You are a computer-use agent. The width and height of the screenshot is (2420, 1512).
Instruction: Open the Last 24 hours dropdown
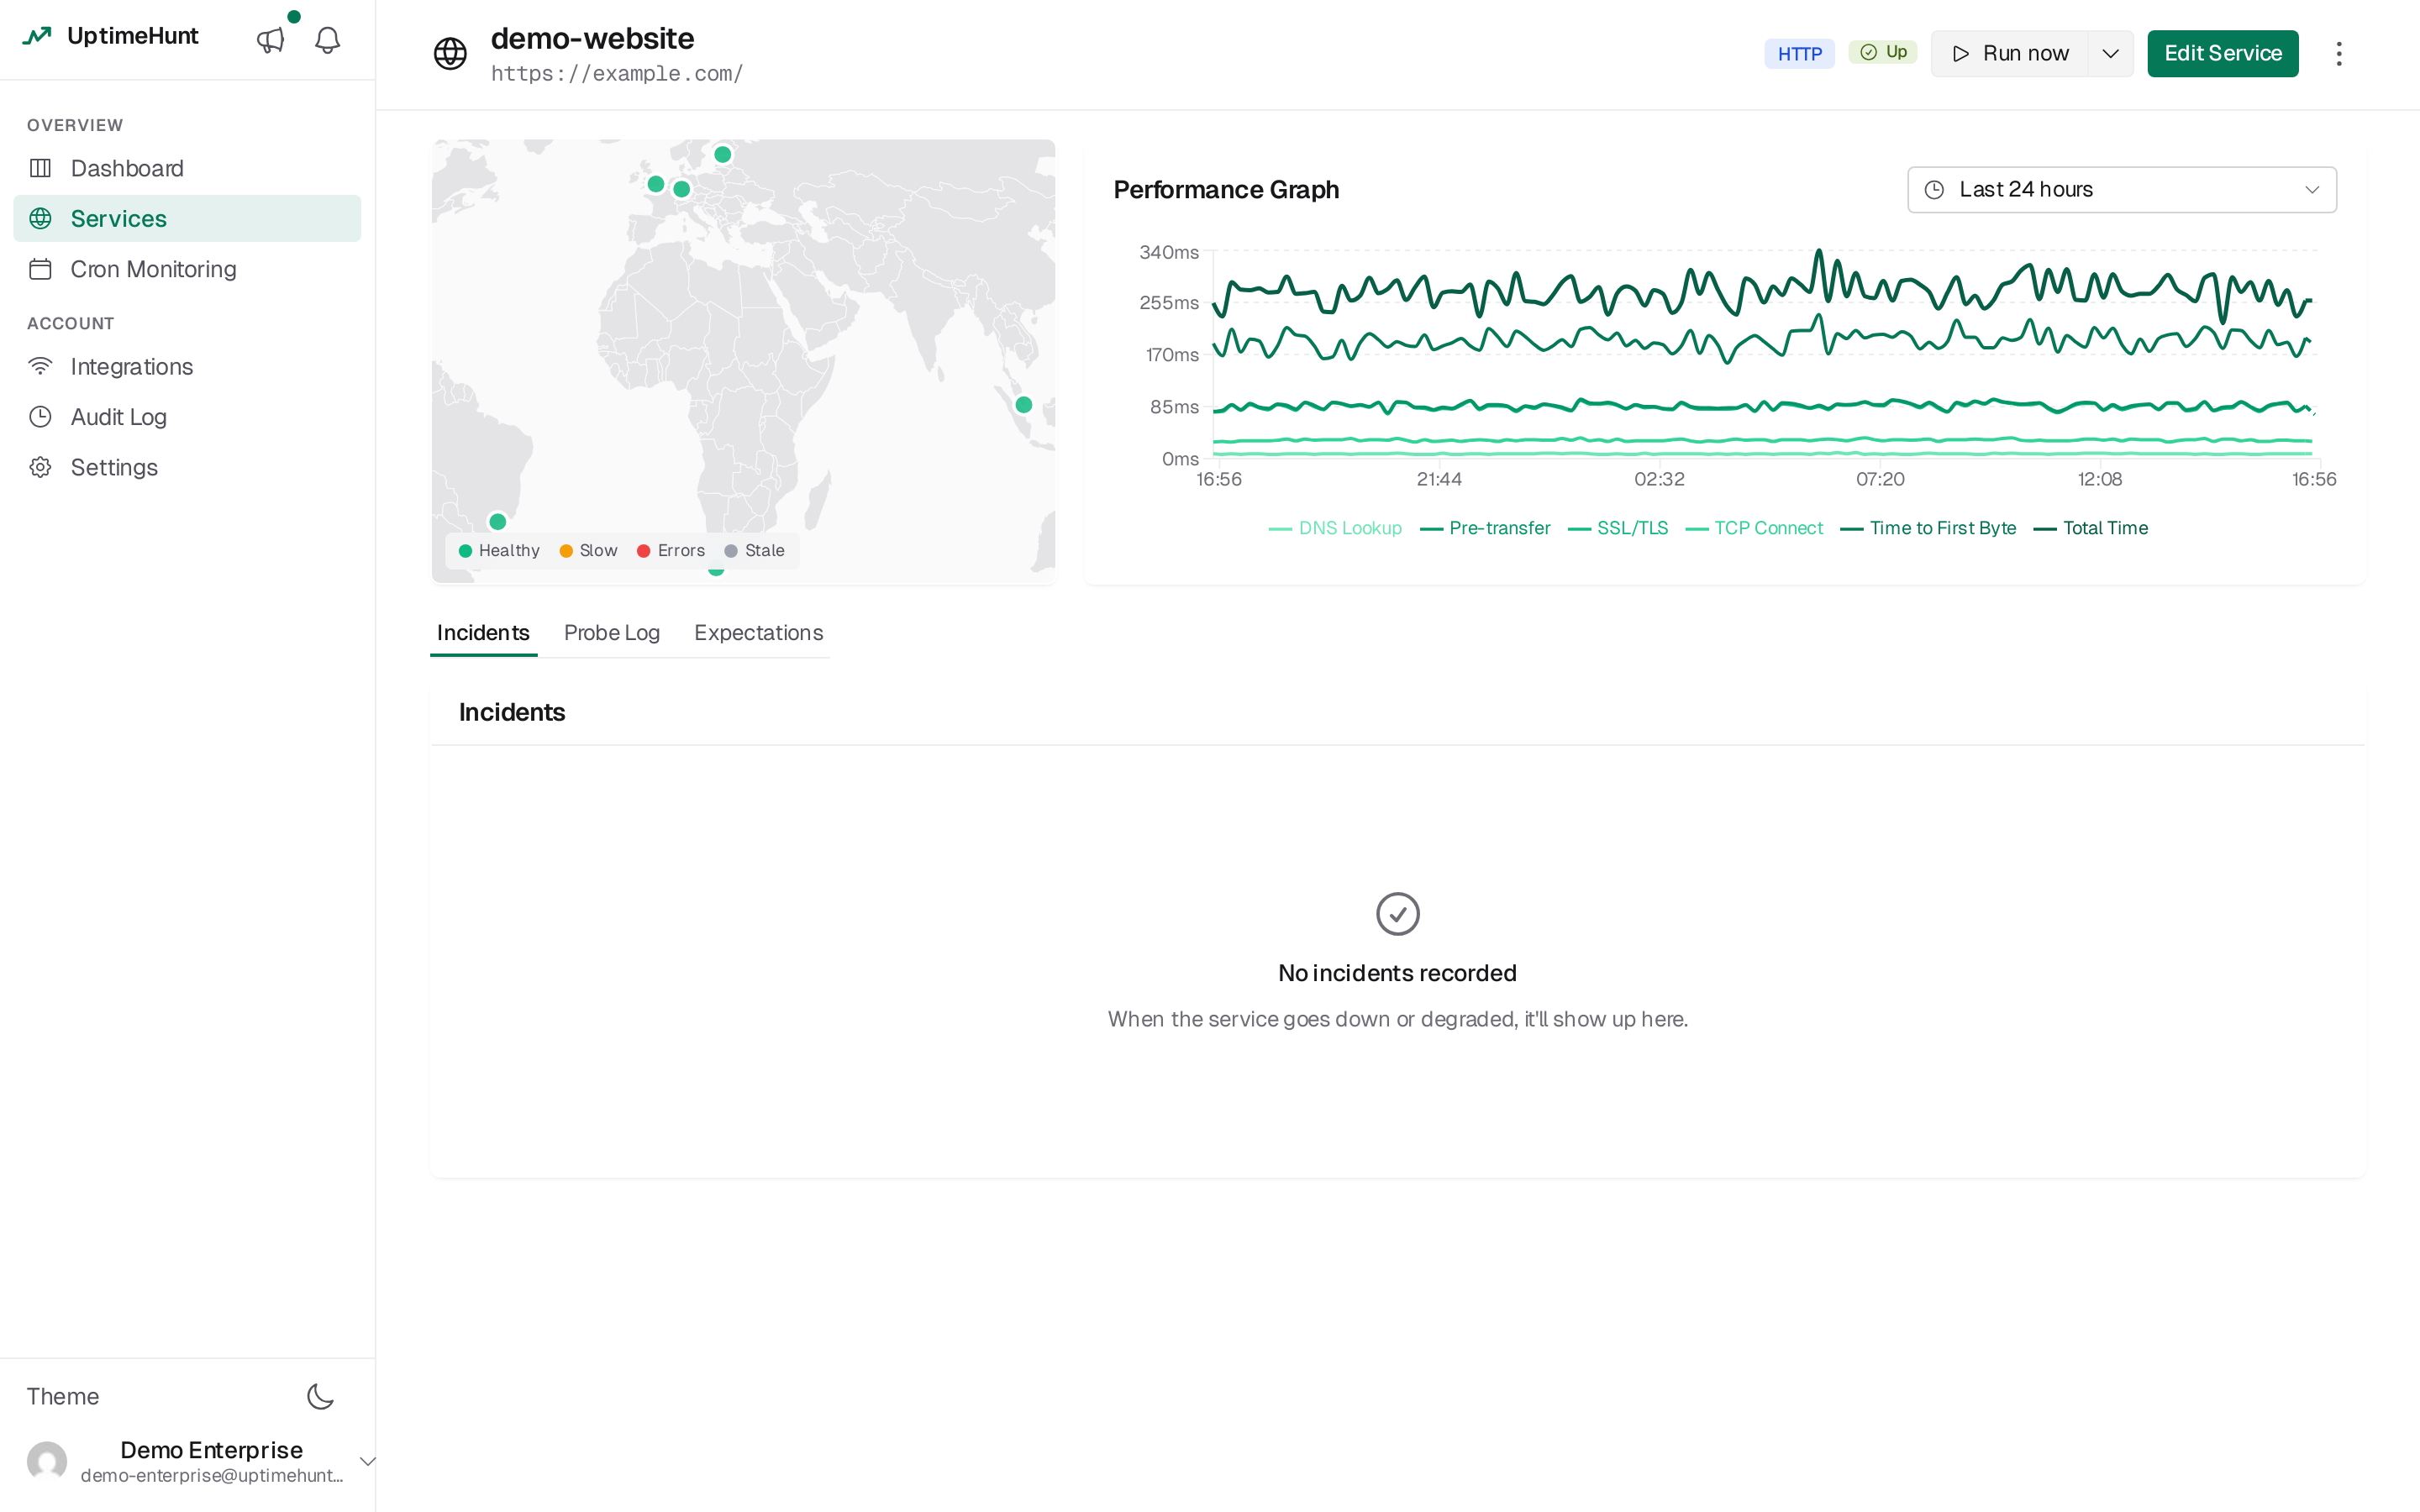2121,190
